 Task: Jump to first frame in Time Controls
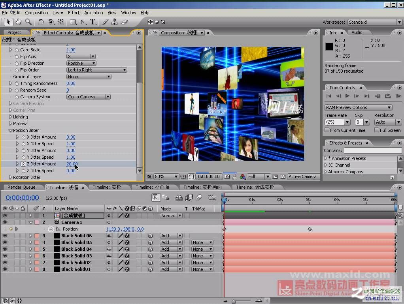coord(328,96)
